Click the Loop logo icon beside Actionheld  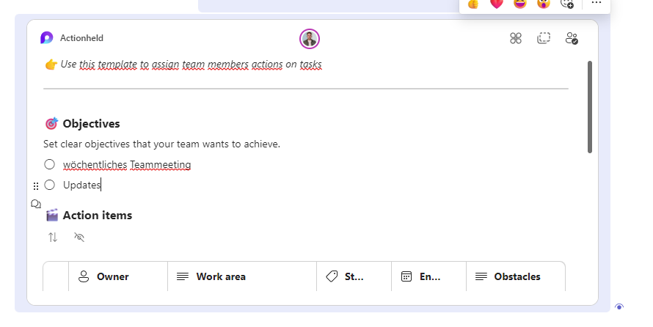point(47,38)
